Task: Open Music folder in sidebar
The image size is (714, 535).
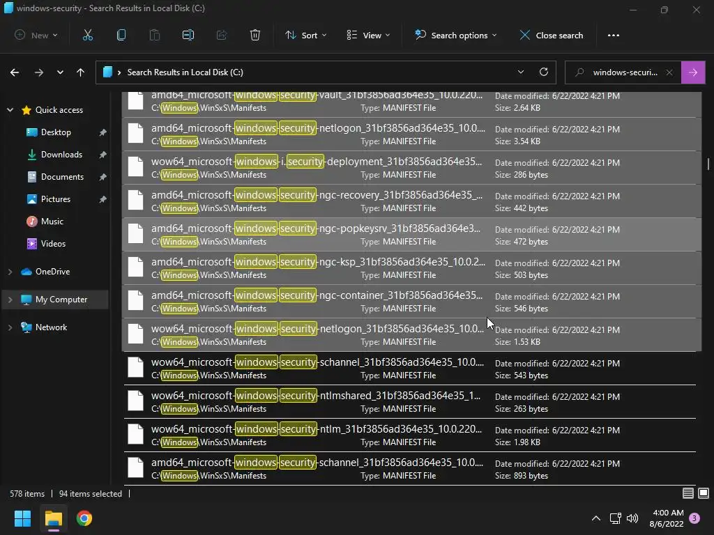Action: click(x=52, y=221)
